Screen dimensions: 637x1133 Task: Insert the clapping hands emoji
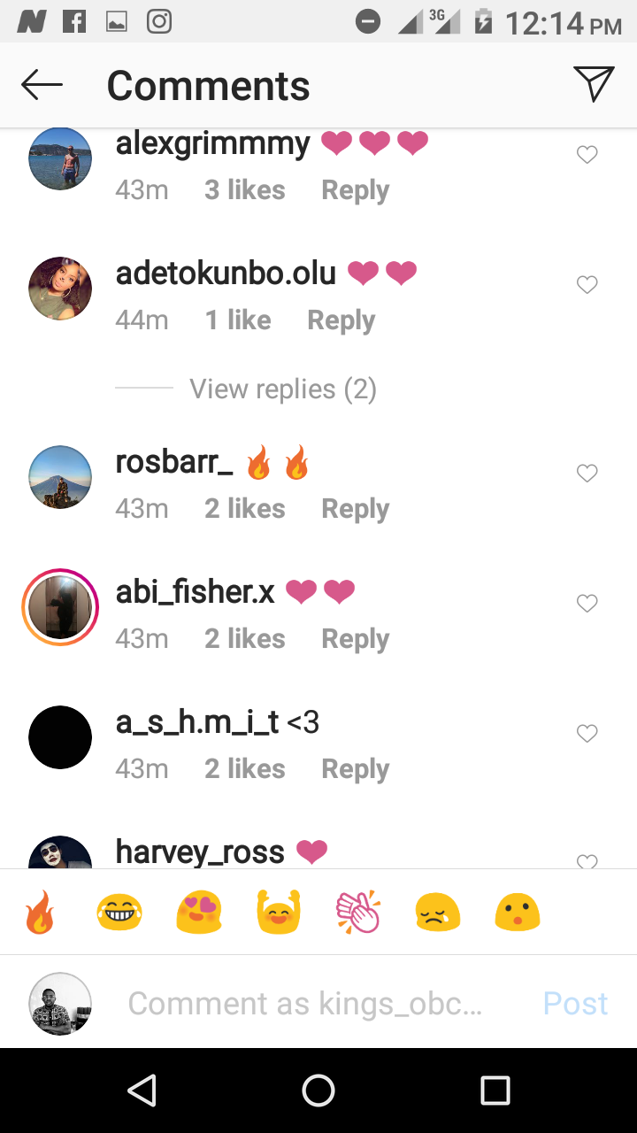click(358, 913)
